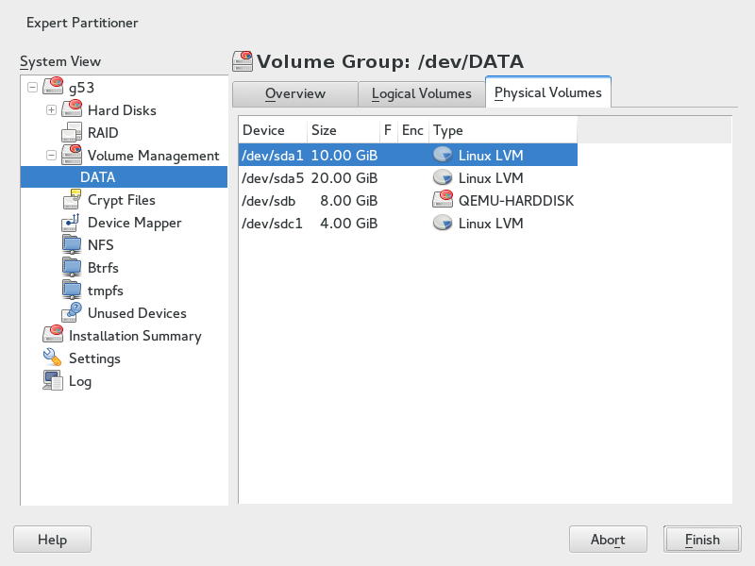
Task: Click the Unused Devices icon
Action: (72, 313)
